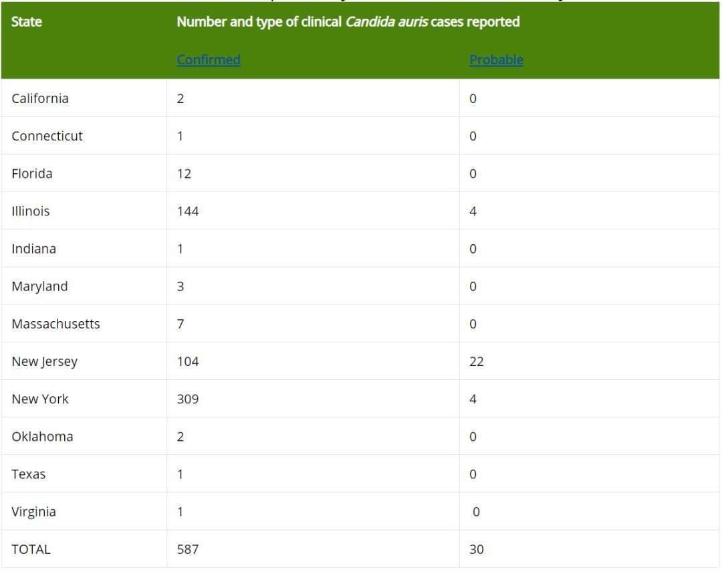Click Illinois confirmed cases value 144
The image size is (722, 572).
click(188, 211)
